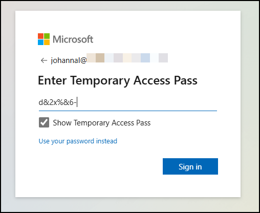This screenshot has height=213, width=260.
Task: Click the green square of Microsoft logo
Action: point(47,36)
